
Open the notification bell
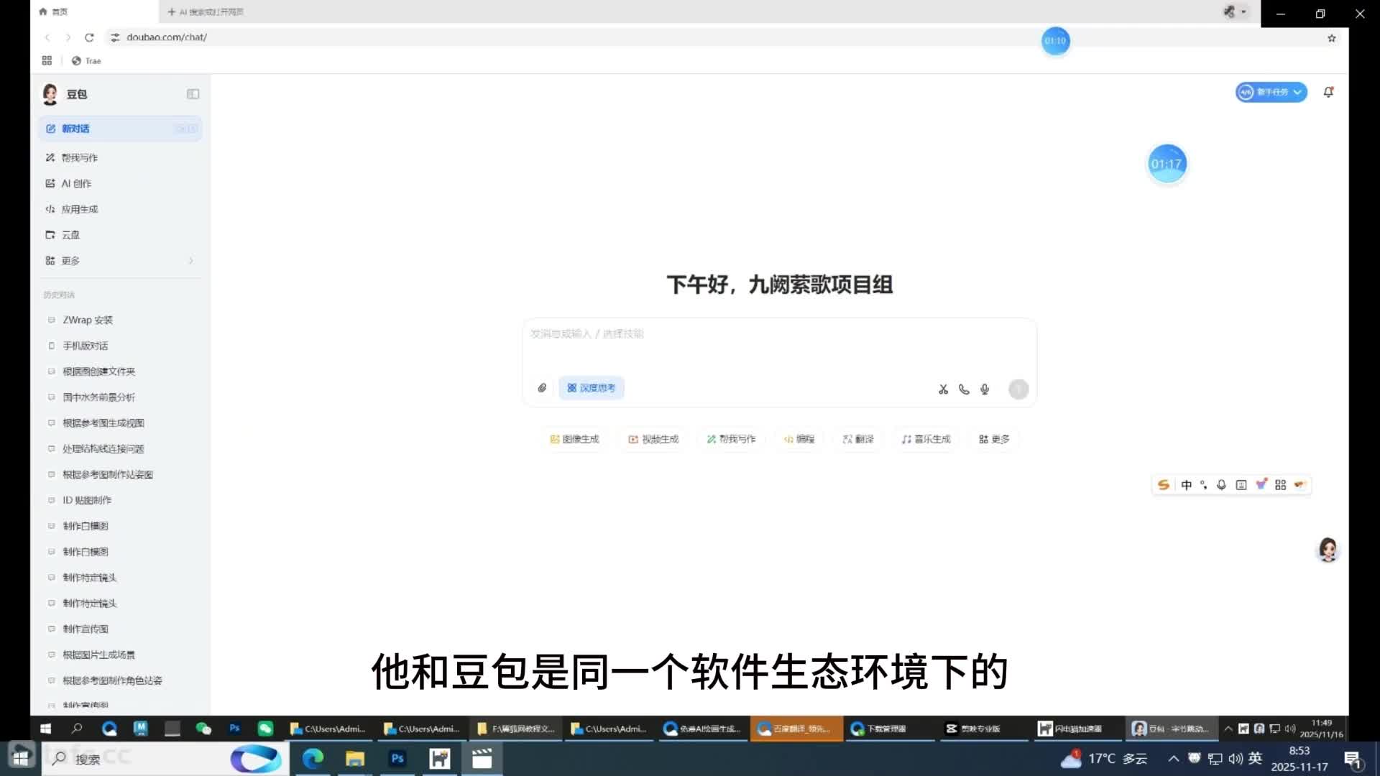coord(1328,92)
